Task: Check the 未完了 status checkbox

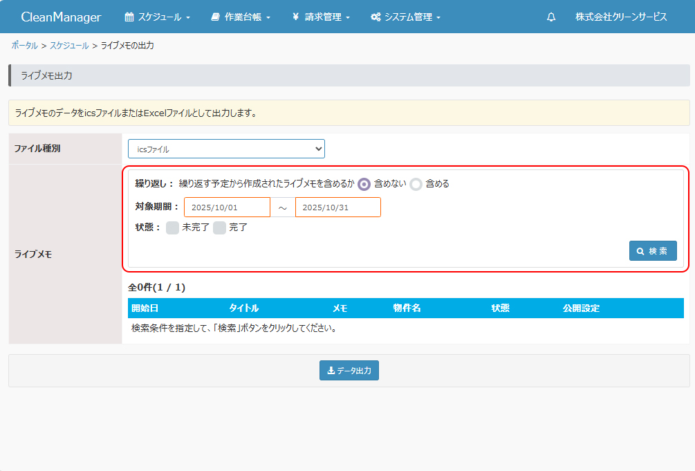Action: (x=173, y=228)
